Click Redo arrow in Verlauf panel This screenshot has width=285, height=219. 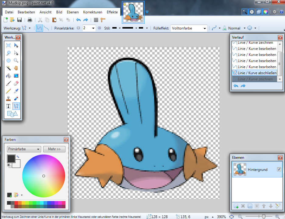(x=243, y=86)
